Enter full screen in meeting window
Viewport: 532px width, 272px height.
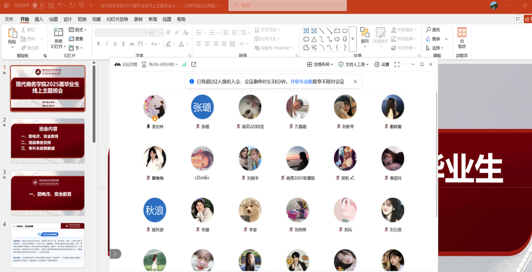click(397, 64)
